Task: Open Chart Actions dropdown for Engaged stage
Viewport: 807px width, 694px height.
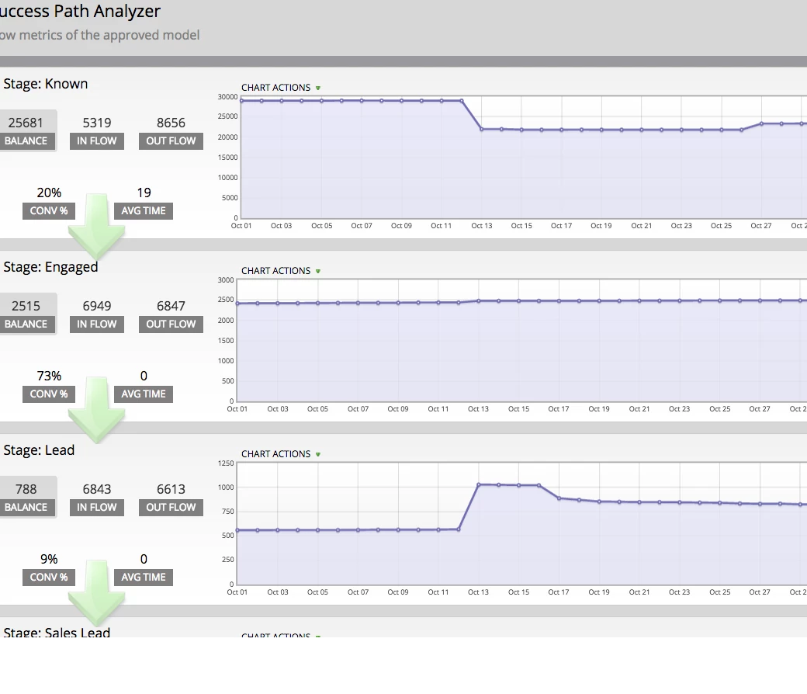Action: [x=281, y=271]
